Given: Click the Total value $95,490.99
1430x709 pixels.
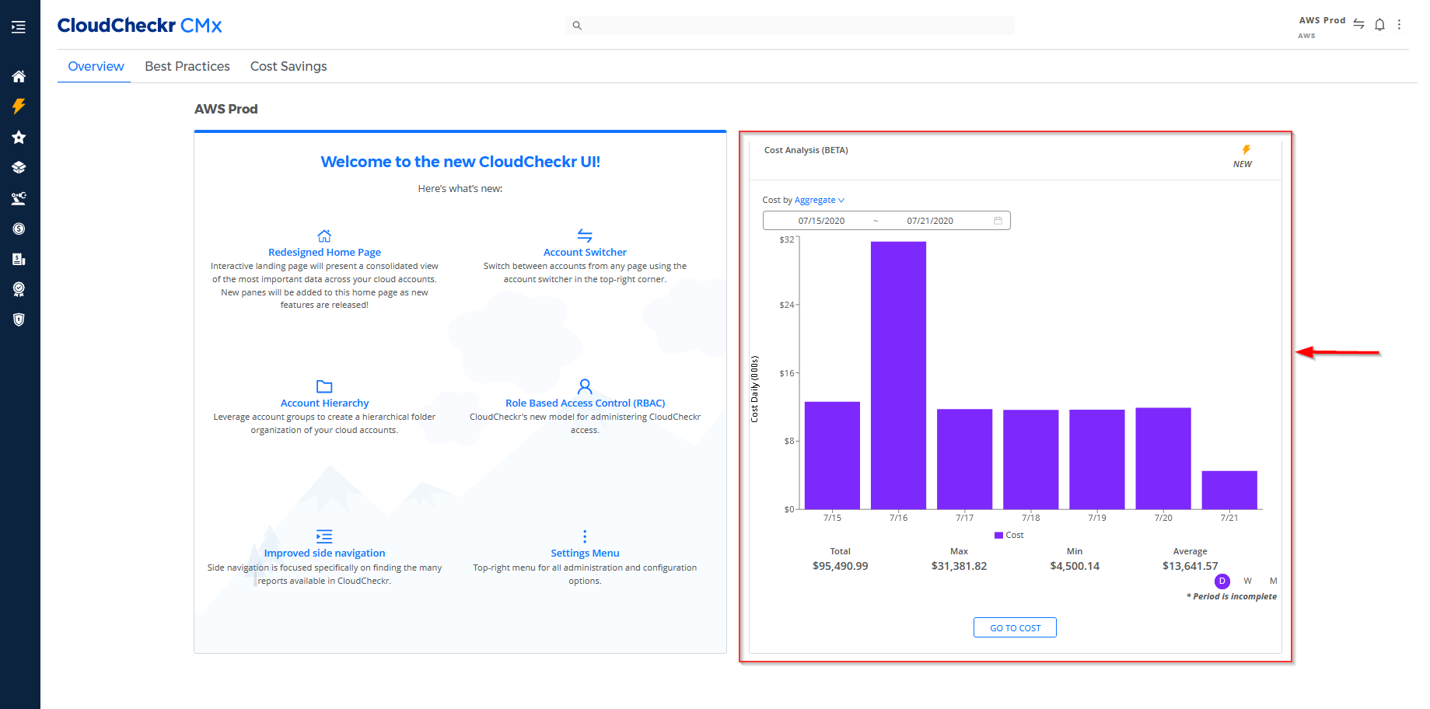Looking at the screenshot, I should click(841, 566).
